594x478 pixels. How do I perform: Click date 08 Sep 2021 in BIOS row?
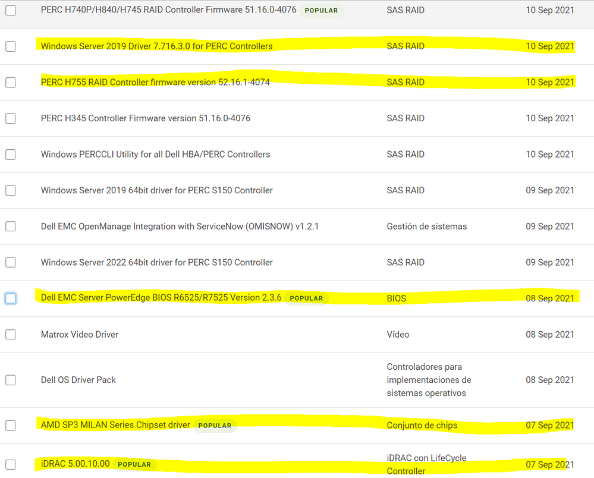549,298
